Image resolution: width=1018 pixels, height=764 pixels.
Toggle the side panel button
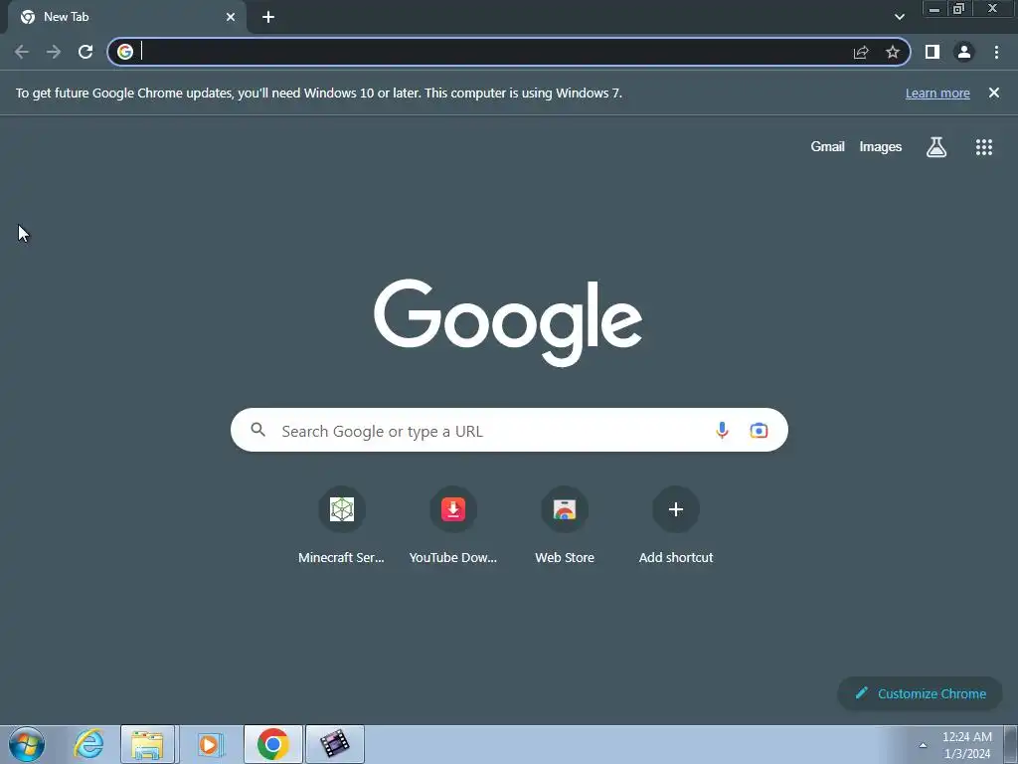point(933,52)
